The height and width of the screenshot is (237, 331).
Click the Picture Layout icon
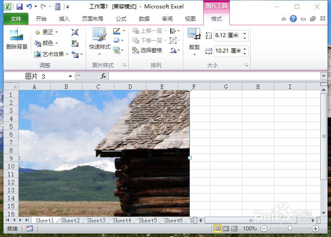pyautogui.click(x=117, y=50)
